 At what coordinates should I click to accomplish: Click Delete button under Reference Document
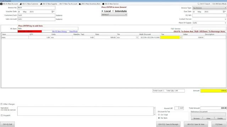(220, 119)
